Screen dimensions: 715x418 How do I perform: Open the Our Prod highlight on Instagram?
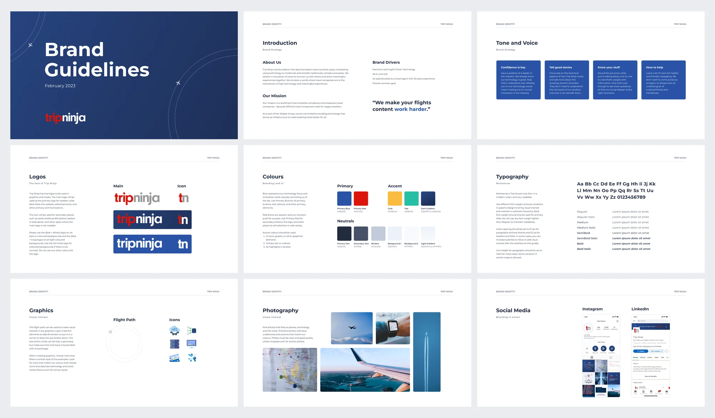pos(603,348)
